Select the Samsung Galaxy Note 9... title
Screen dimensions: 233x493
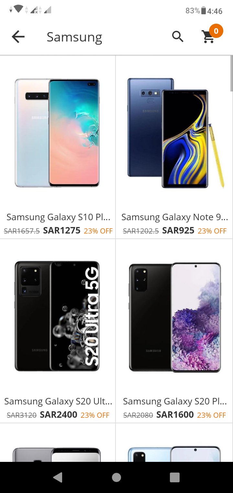pos(175,217)
